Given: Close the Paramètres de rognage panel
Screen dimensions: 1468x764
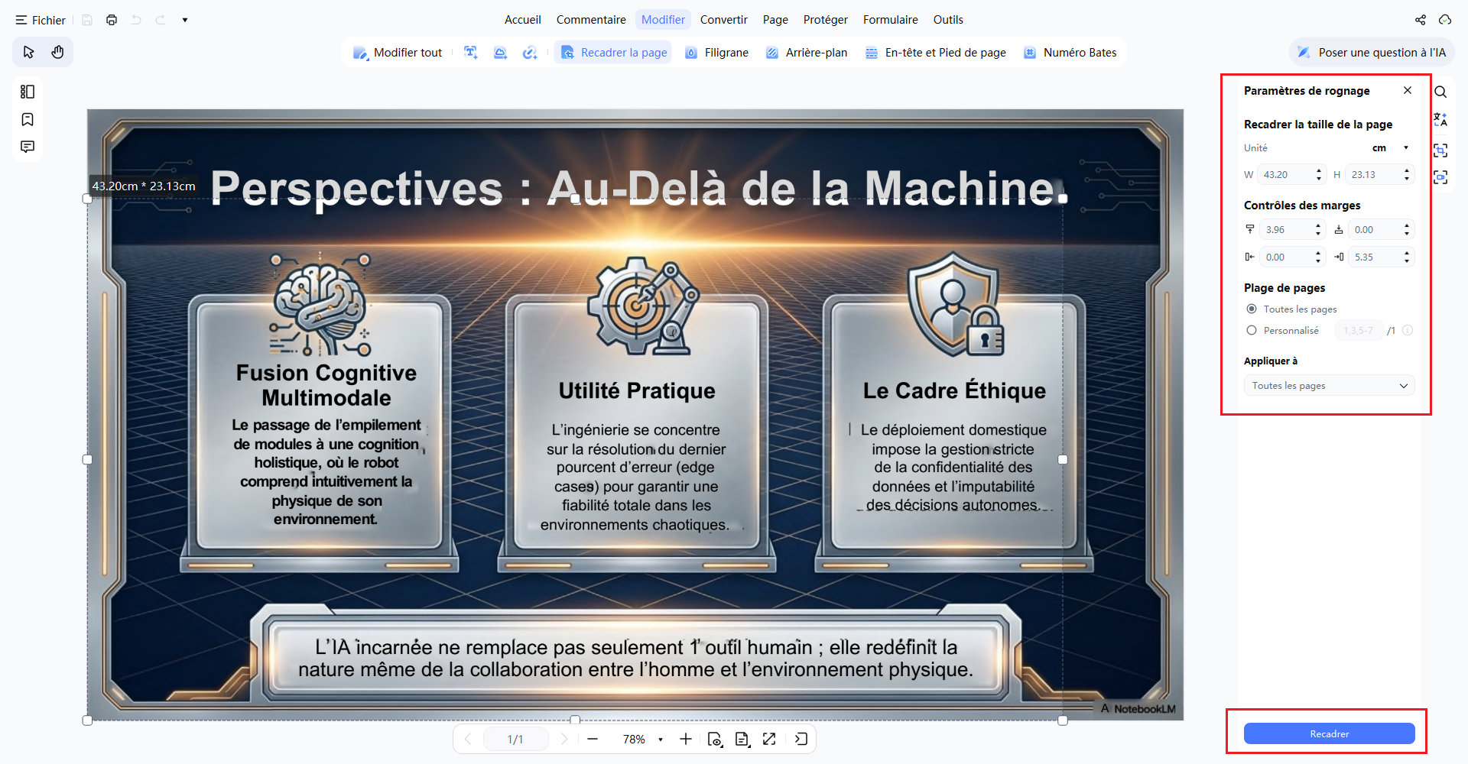Looking at the screenshot, I should pyautogui.click(x=1408, y=90).
